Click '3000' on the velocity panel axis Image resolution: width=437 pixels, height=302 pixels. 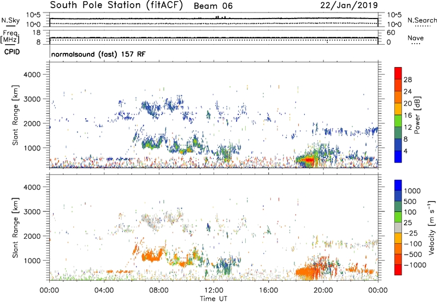(x=32, y=212)
